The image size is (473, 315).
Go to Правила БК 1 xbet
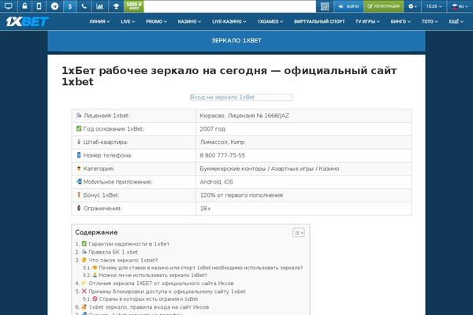tap(113, 252)
